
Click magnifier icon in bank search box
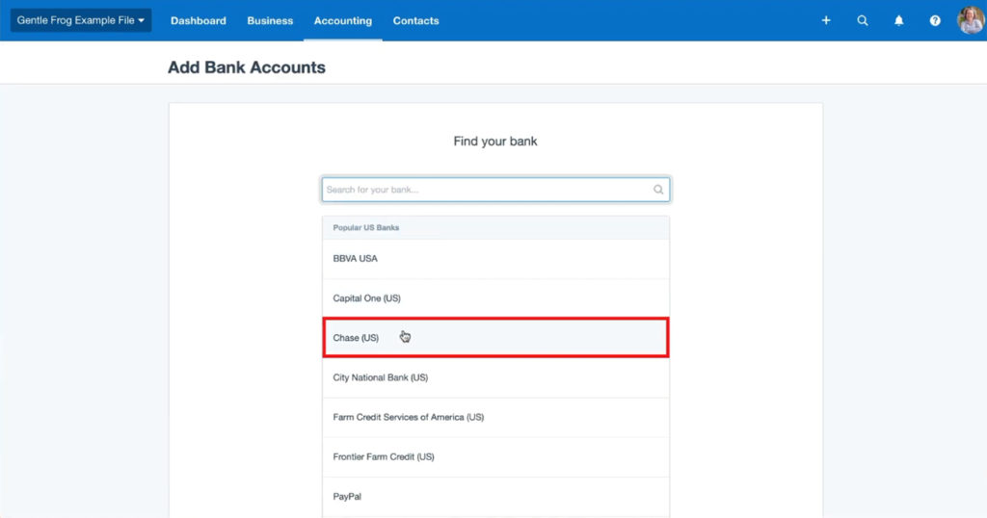pos(657,190)
